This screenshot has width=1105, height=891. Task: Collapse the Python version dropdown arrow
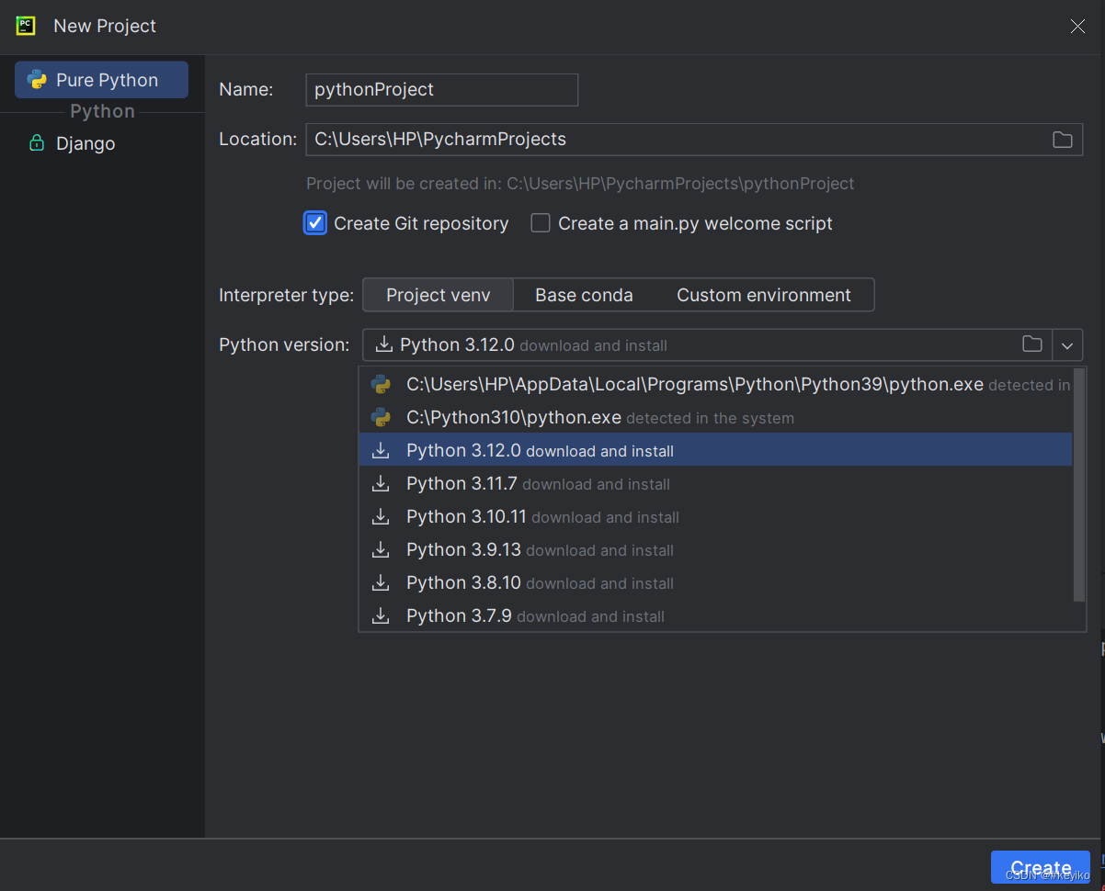(x=1067, y=345)
